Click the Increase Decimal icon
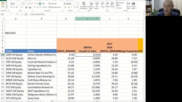The height and width of the screenshot is (102, 182). pos(75,7)
